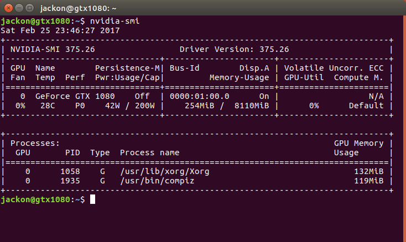Click the text NVIDIA-SMI 375.26
The height and width of the screenshot is (242, 406).
53,49
